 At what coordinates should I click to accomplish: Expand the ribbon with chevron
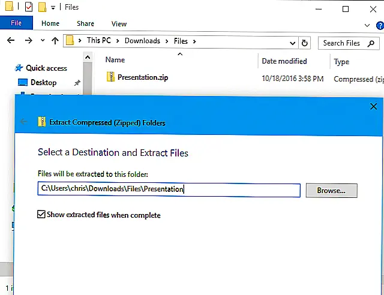tap(367, 25)
